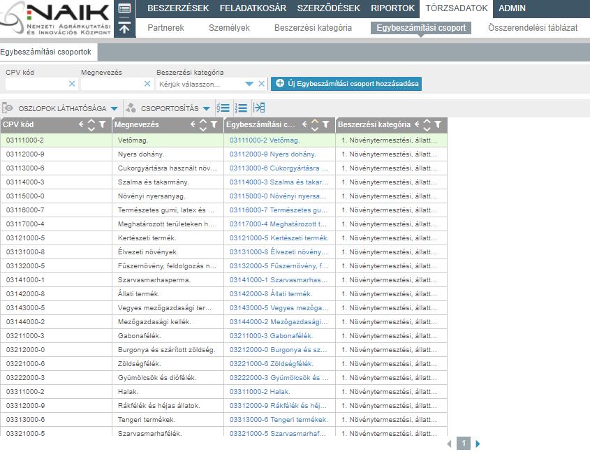Click the checklist view toolbar icon

click(x=223, y=108)
